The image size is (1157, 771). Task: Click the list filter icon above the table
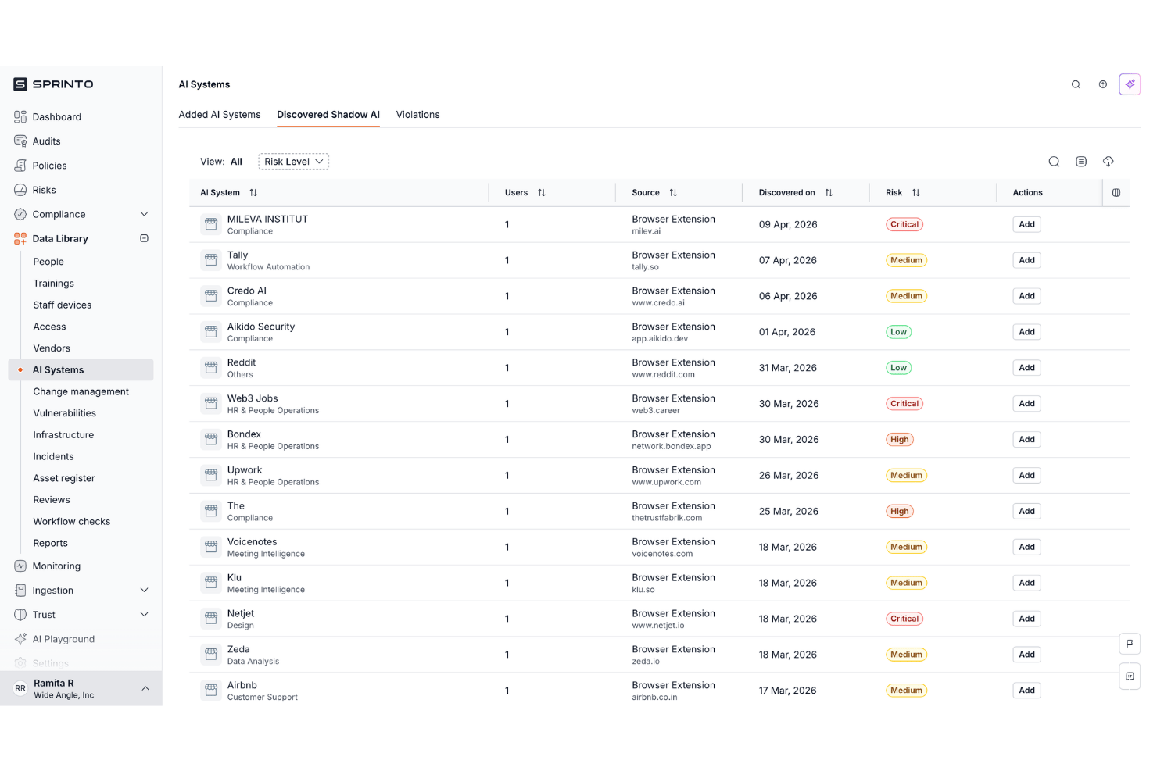coord(1081,162)
